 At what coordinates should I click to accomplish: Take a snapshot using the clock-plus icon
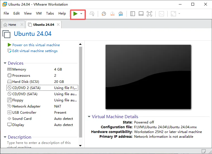104,14
